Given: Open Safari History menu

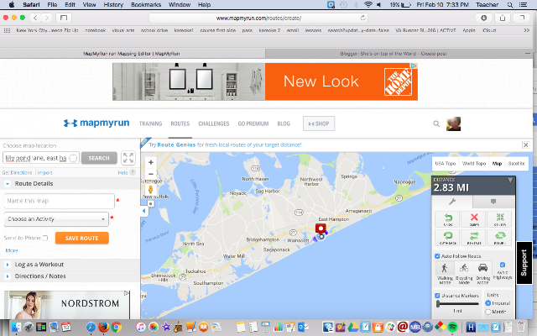Looking at the screenshot, I should [113, 5].
